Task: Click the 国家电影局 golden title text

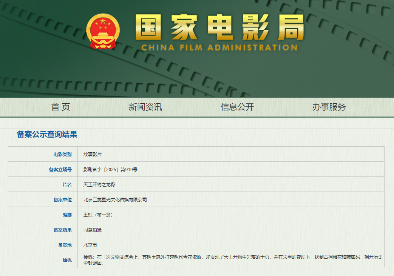Action: coord(219,28)
